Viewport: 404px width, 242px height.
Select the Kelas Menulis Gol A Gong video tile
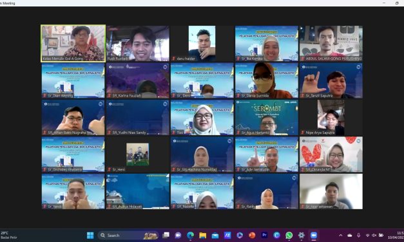click(73, 43)
